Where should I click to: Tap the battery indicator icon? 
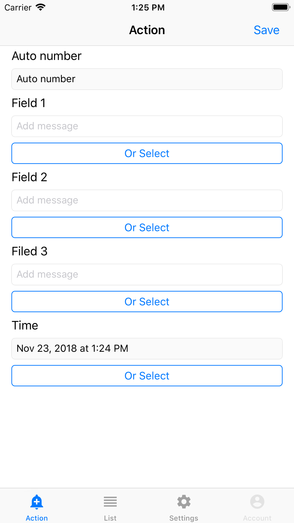[281, 7]
